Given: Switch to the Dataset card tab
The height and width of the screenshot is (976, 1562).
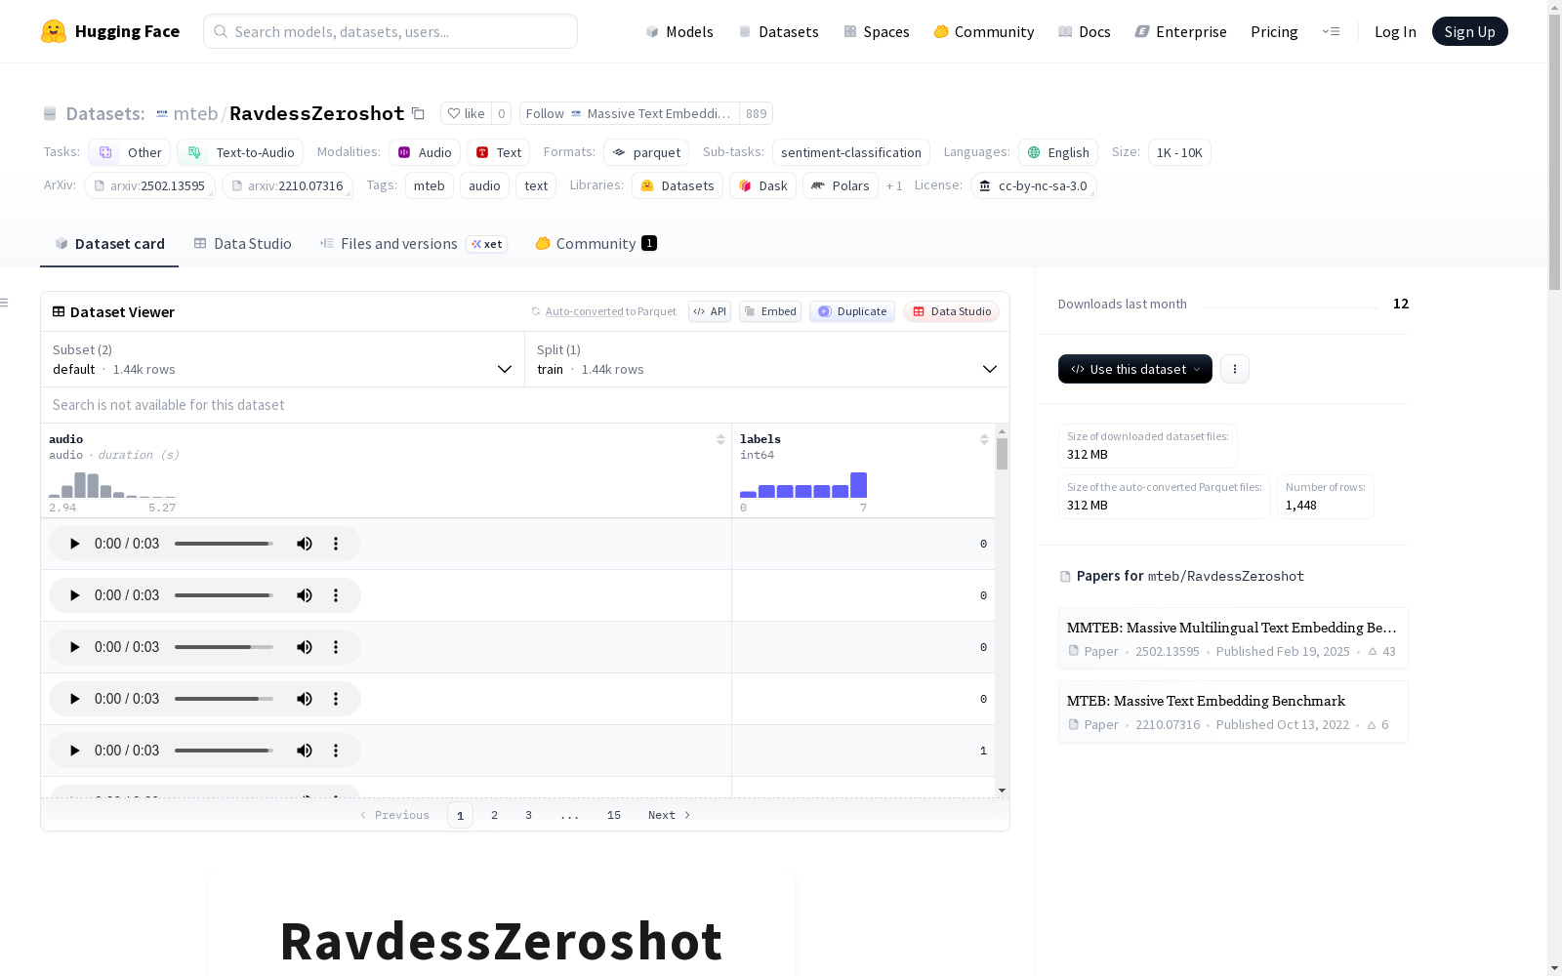Looking at the screenshot, I should click(109, 244).
